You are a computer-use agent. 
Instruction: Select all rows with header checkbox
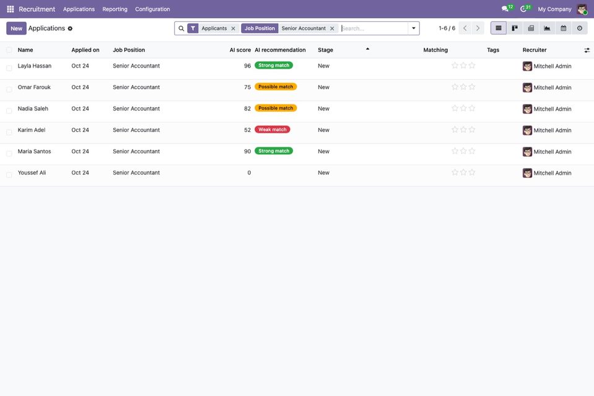pyautogui.click(x=9, y=50)
